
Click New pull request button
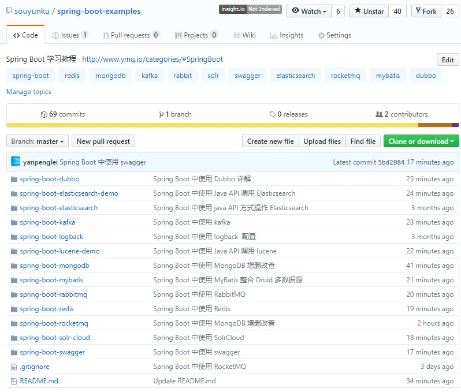[103, 141]
